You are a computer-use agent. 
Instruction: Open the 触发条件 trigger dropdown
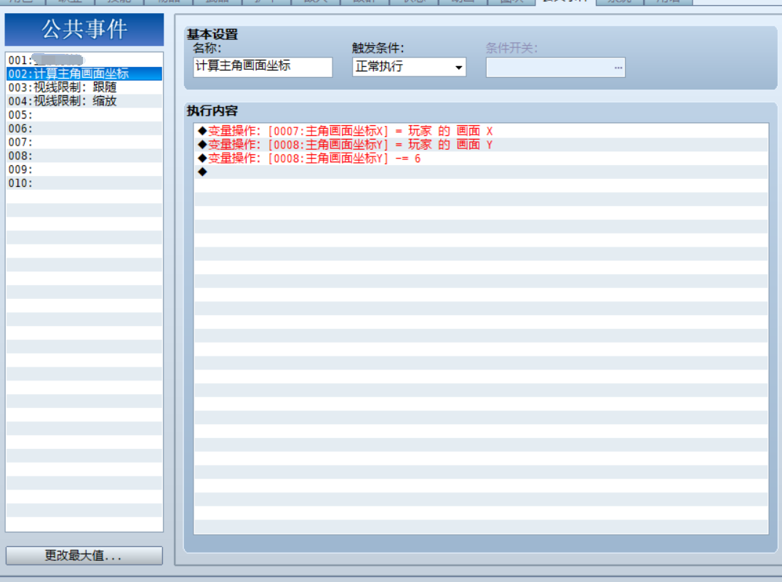tap(409, 67)
